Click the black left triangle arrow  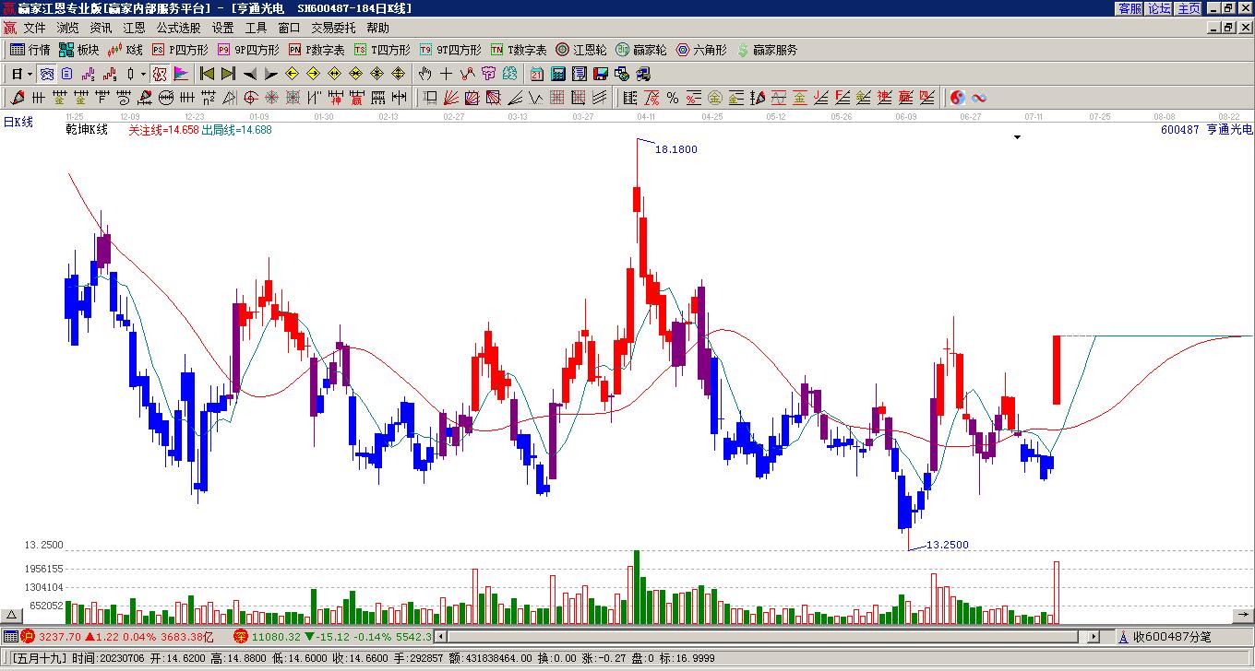(x=249, y=74)
